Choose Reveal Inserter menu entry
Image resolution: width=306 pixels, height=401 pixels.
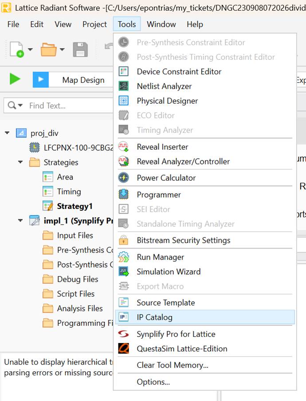coord(205,147)
